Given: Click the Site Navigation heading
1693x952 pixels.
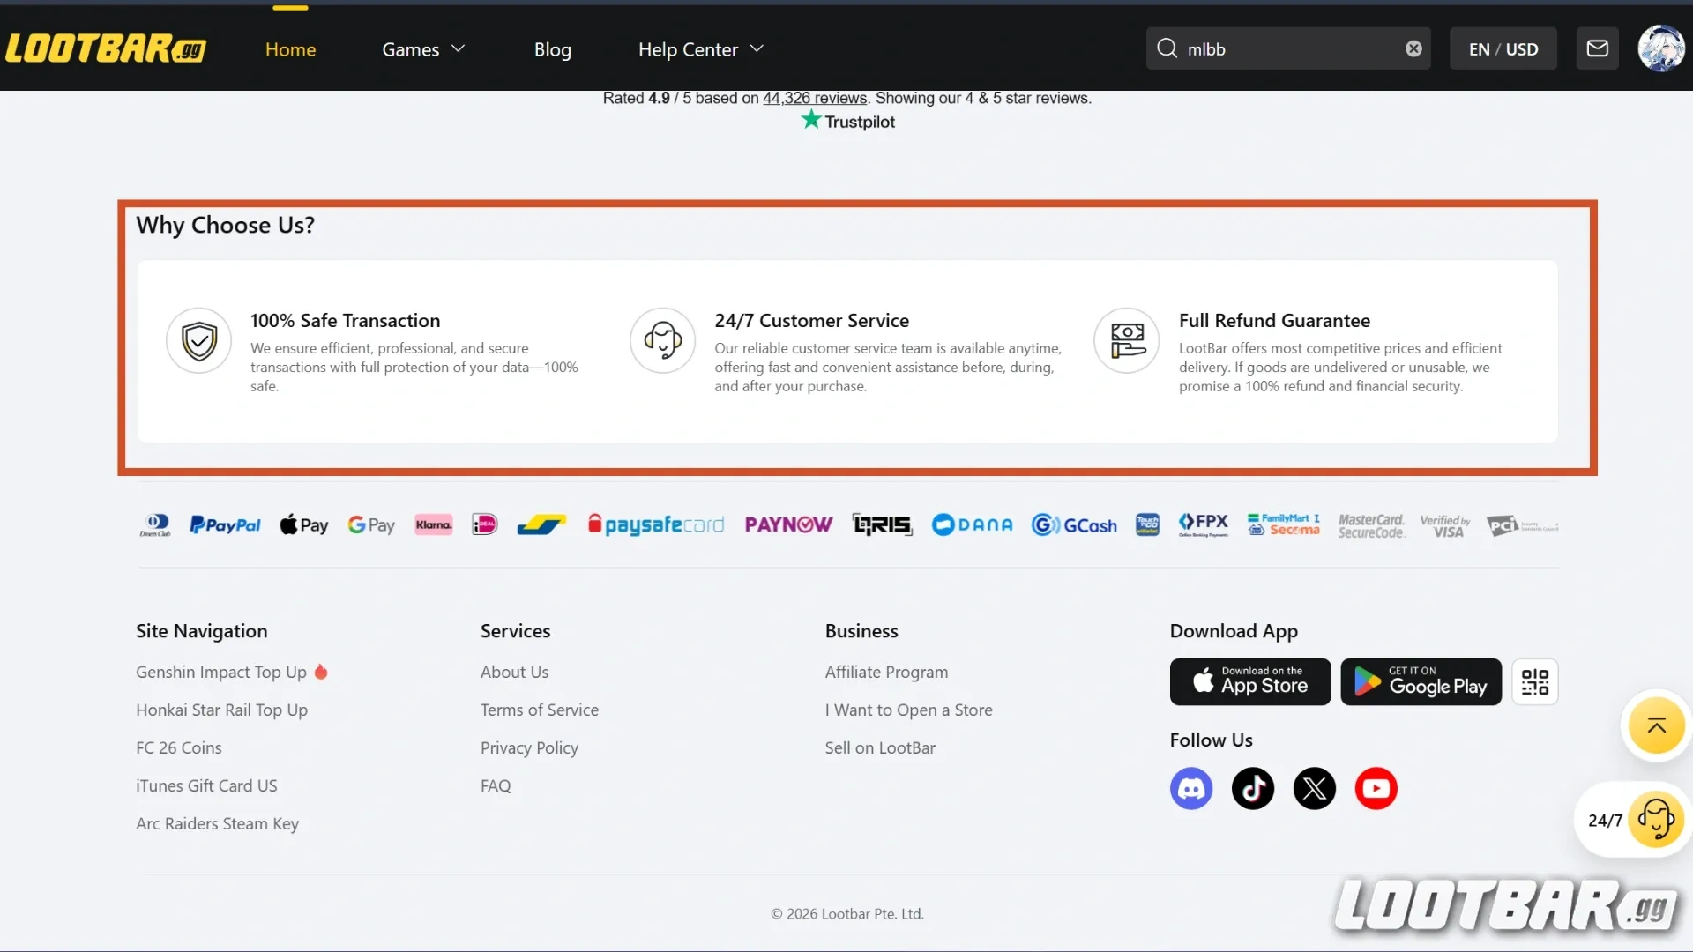Looking at the screenshot, I should [201, 631].
